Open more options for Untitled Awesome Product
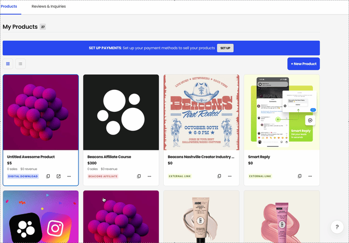This screenshot has height=243, width=349. (x=69, y=177)
